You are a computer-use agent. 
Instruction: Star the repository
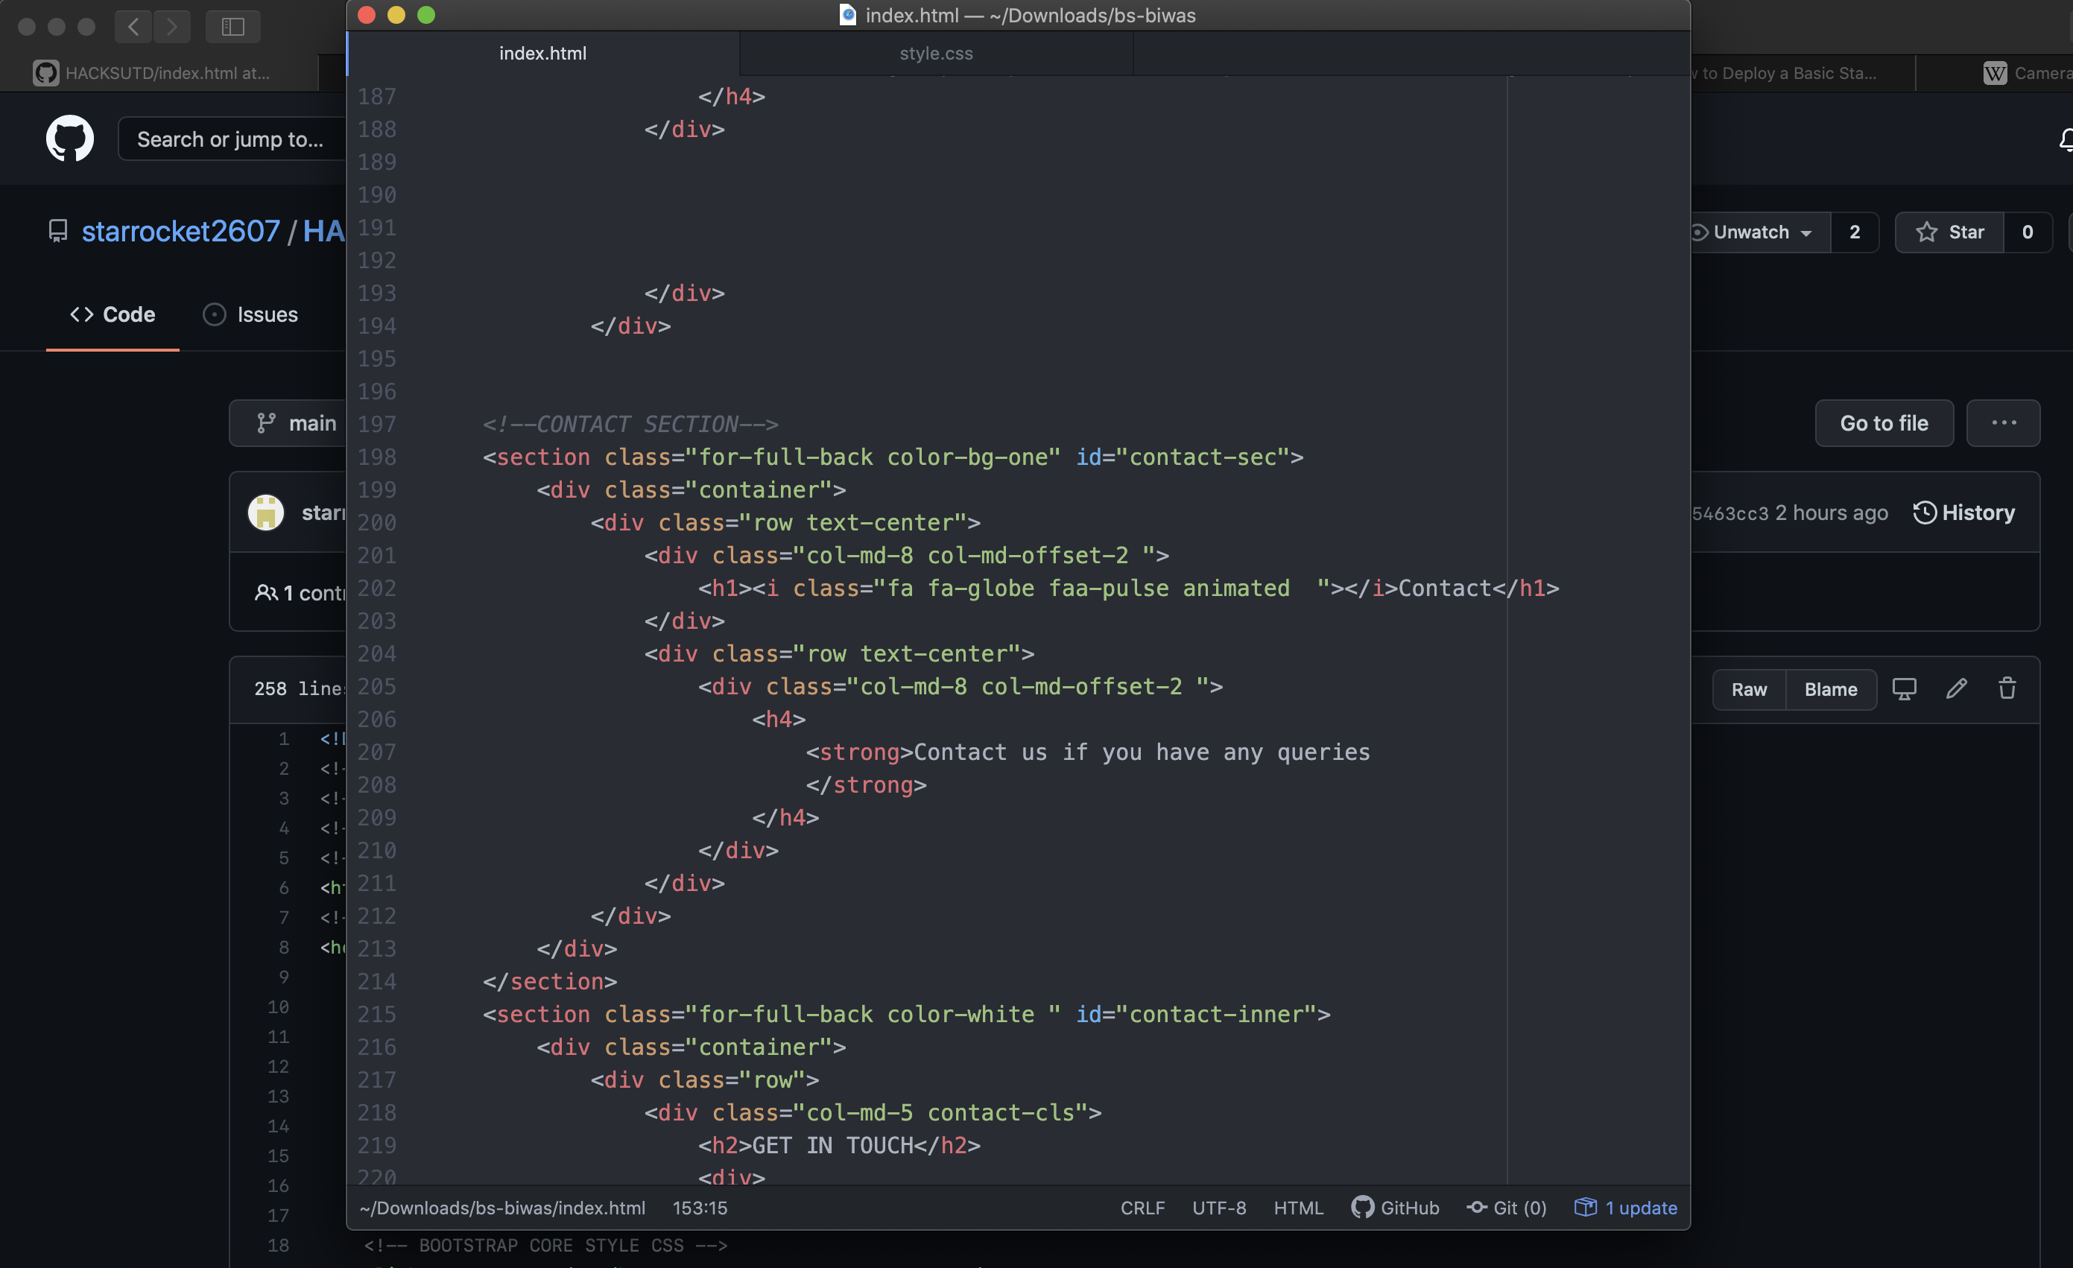1949,232
